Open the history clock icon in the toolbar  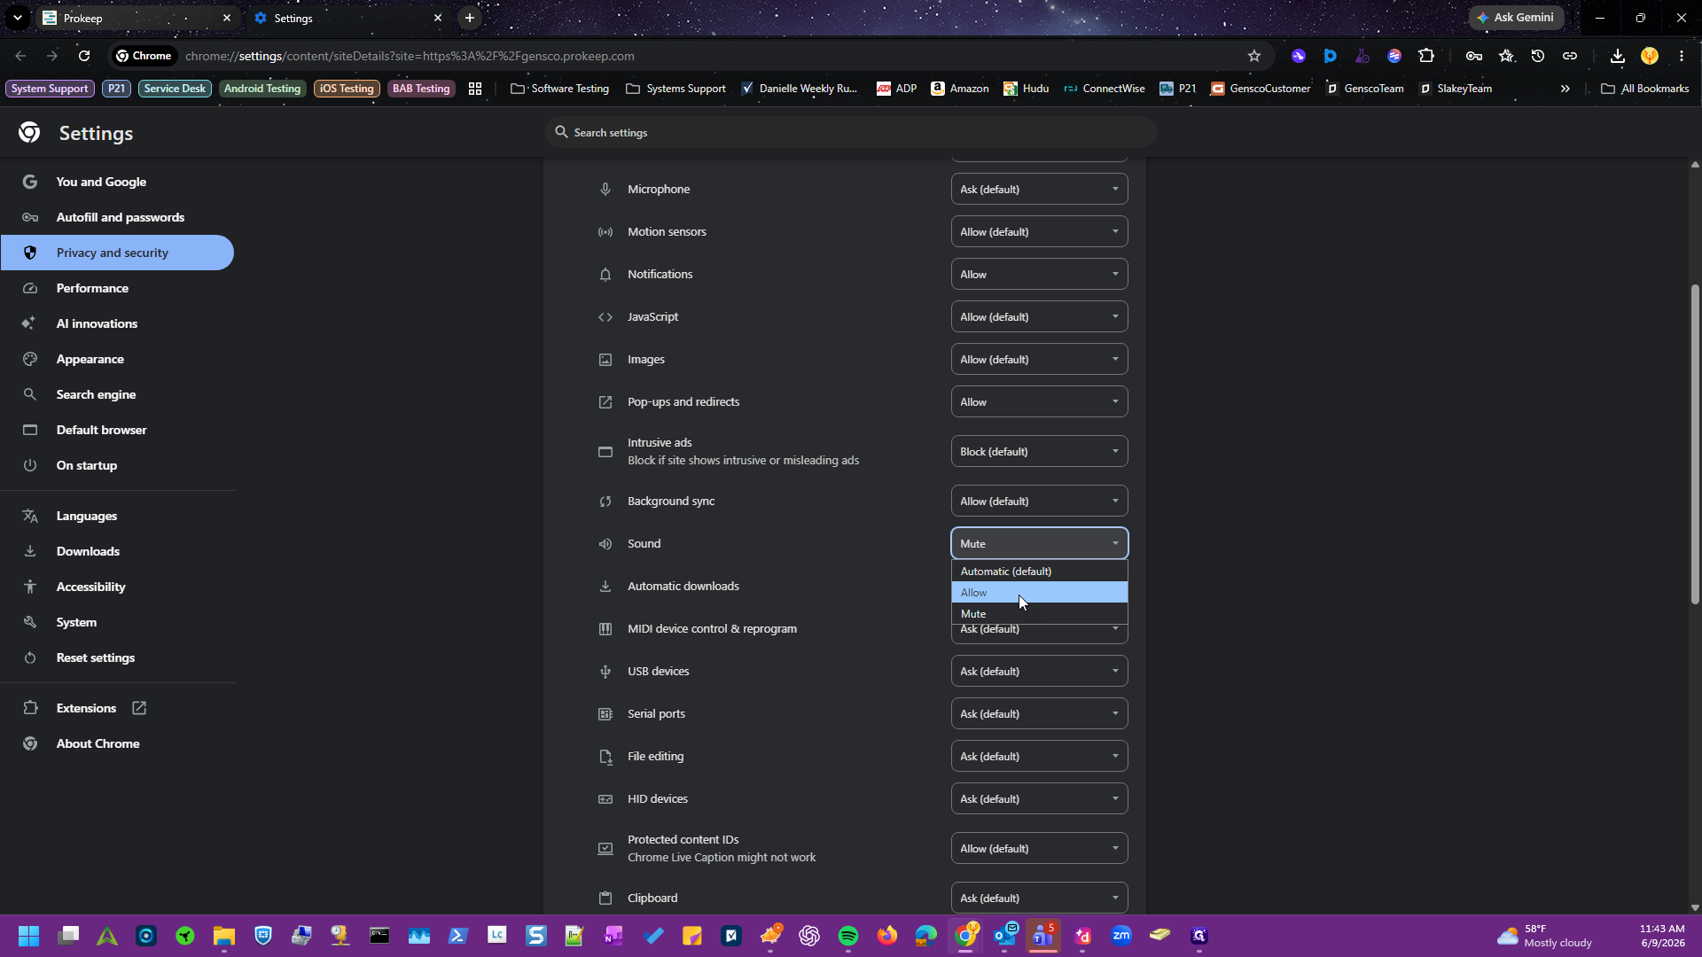click(x=1538, y=56)
